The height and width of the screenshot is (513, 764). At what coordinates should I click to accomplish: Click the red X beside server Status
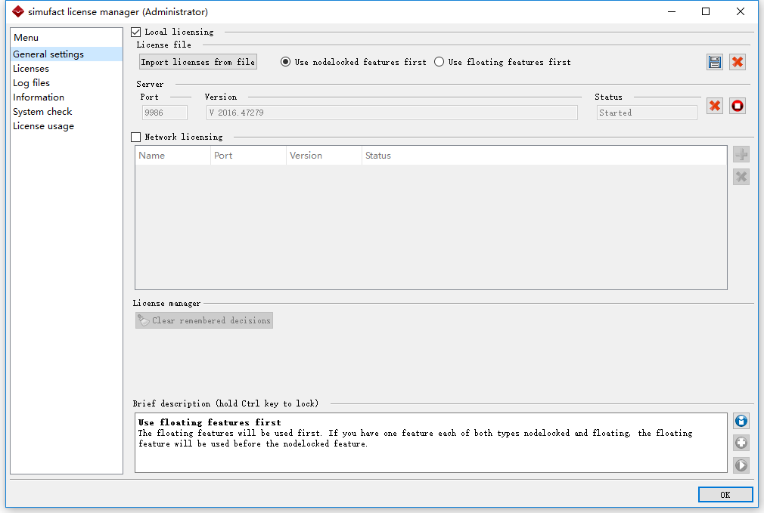pos(715,106)
